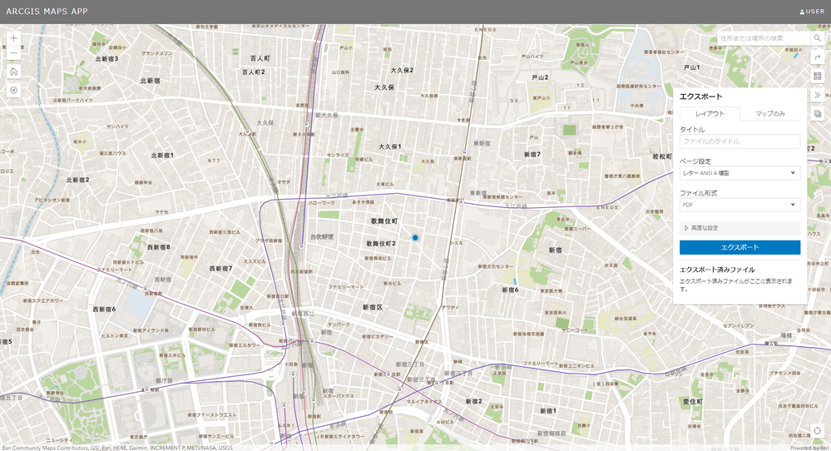The width and height of the screenshot is (831, 451).
Task: Expand the 高度な設定 section
Action: click(x=739, y=228)
